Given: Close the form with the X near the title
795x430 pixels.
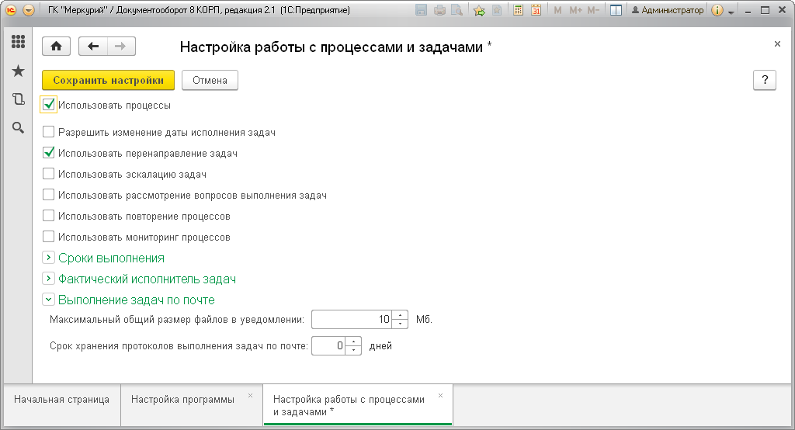Looking at the screenshot, I should click(777, 44).
